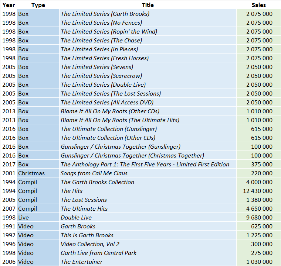Image resolution: width=281 pixels, height=266 pixels.
Task: Select Songs from Call Me Claus title
Action: 94,173
